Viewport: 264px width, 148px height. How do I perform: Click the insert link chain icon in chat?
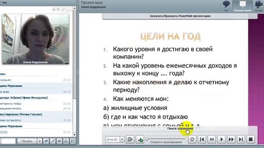click(x=52, y=141)
